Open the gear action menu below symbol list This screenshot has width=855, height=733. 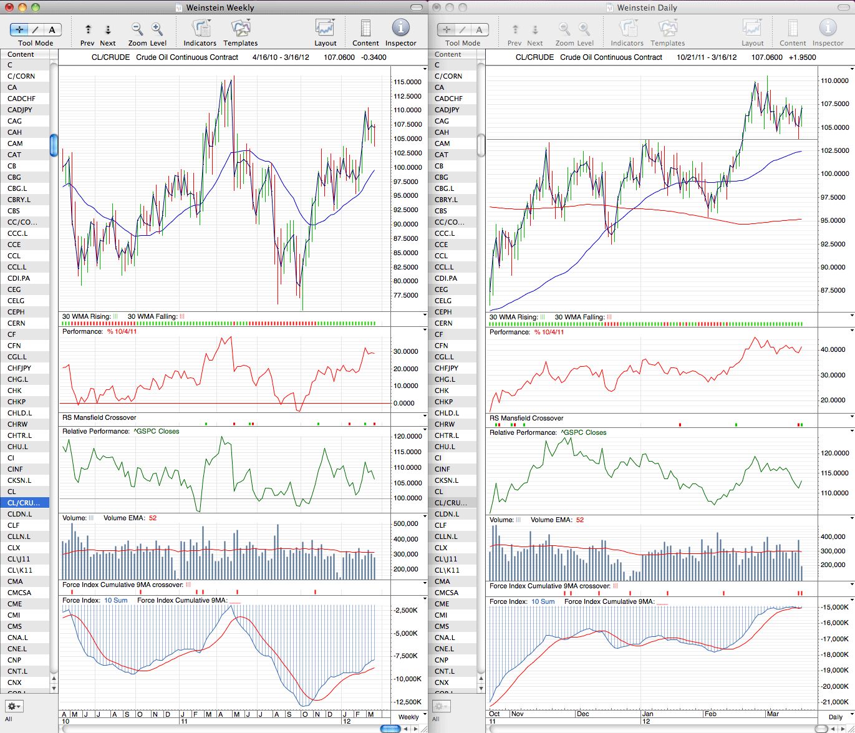[x=14, y=706]
